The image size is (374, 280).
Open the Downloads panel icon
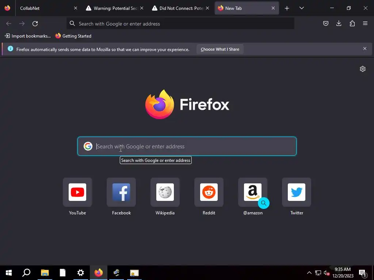(x=339, y=23)
